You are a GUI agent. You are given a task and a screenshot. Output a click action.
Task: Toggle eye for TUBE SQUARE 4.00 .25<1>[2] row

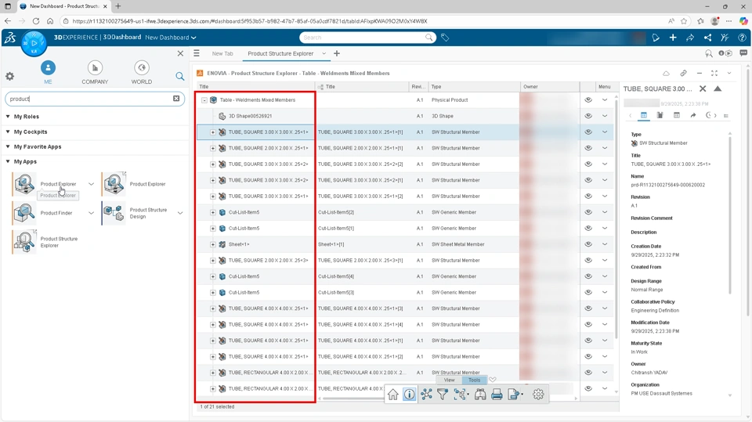pos(588,356)
